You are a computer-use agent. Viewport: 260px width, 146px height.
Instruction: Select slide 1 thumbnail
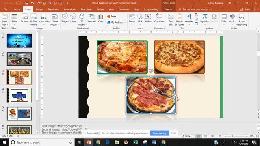tap(19, 41)
